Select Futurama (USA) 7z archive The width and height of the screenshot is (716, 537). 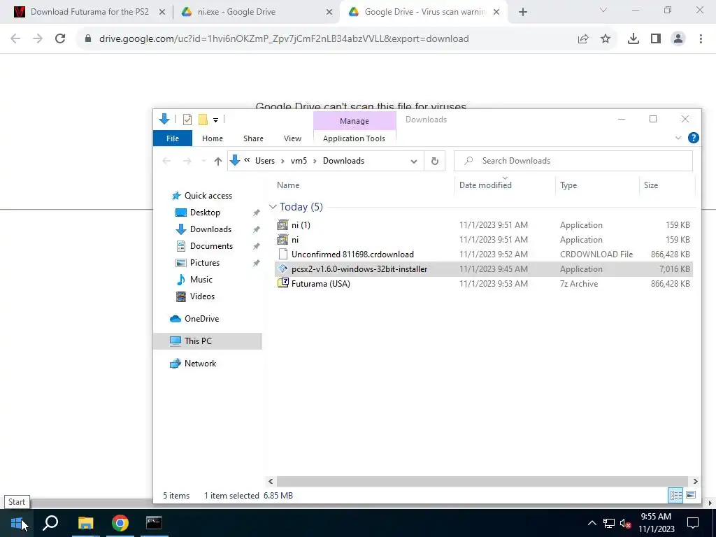tap(484, 284)
